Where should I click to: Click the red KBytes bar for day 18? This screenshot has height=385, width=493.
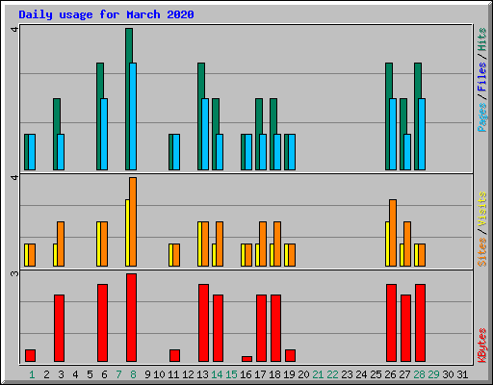(275, 328)
